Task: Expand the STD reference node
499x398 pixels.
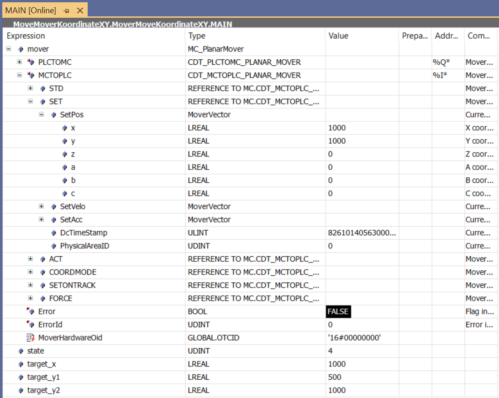Action: [30, 88]
